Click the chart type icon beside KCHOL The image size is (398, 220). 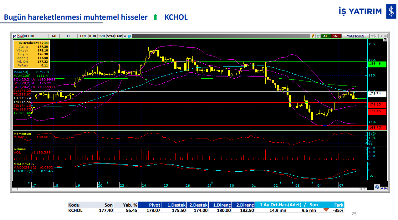20,36
